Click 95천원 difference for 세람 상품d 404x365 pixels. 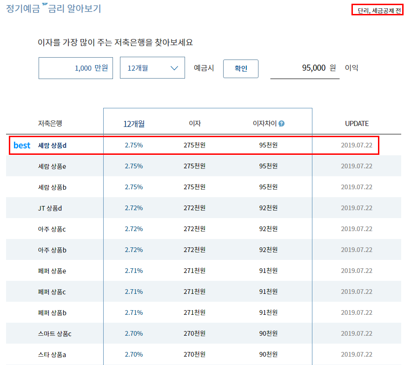click(x=268, y=145)
